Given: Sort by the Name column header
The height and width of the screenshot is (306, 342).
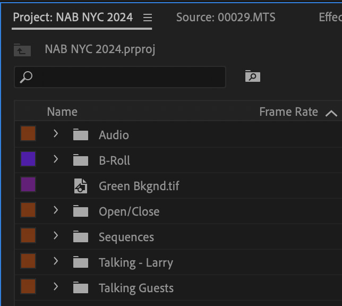Looking at the screenshot, I should tap(62, 112).
